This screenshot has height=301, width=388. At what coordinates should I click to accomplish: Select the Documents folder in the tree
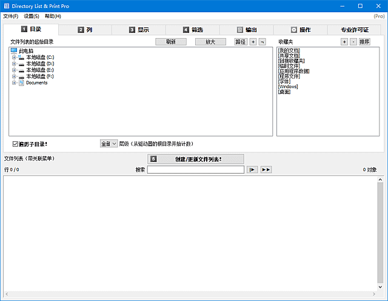pyautogui.click(x=36, y=83)
